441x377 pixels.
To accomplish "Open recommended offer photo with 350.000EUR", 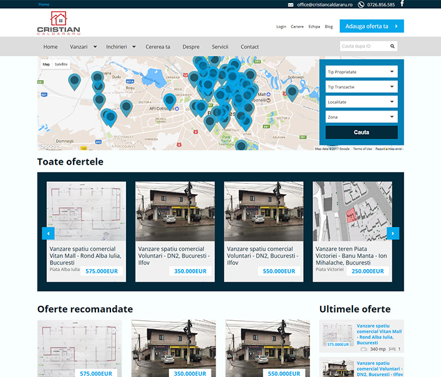I will click(173, 348).
